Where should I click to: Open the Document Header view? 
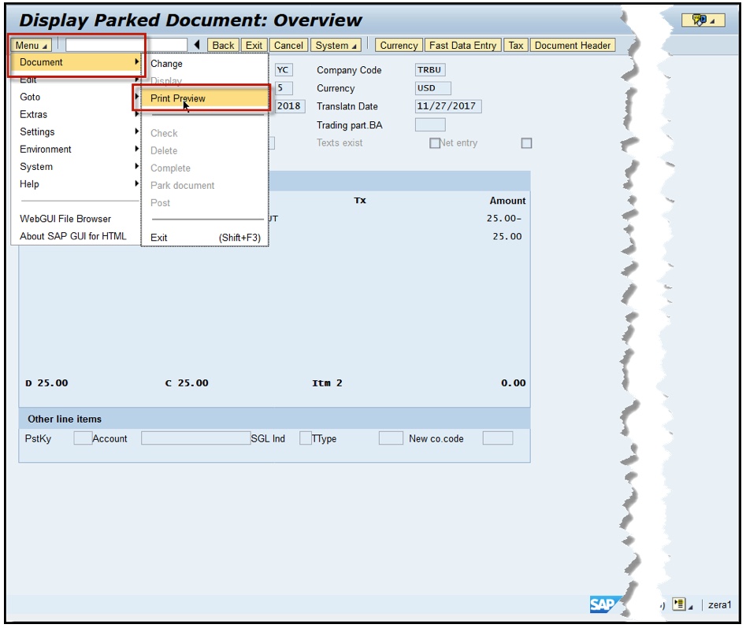pyautogui.click(x=573, y=45)
